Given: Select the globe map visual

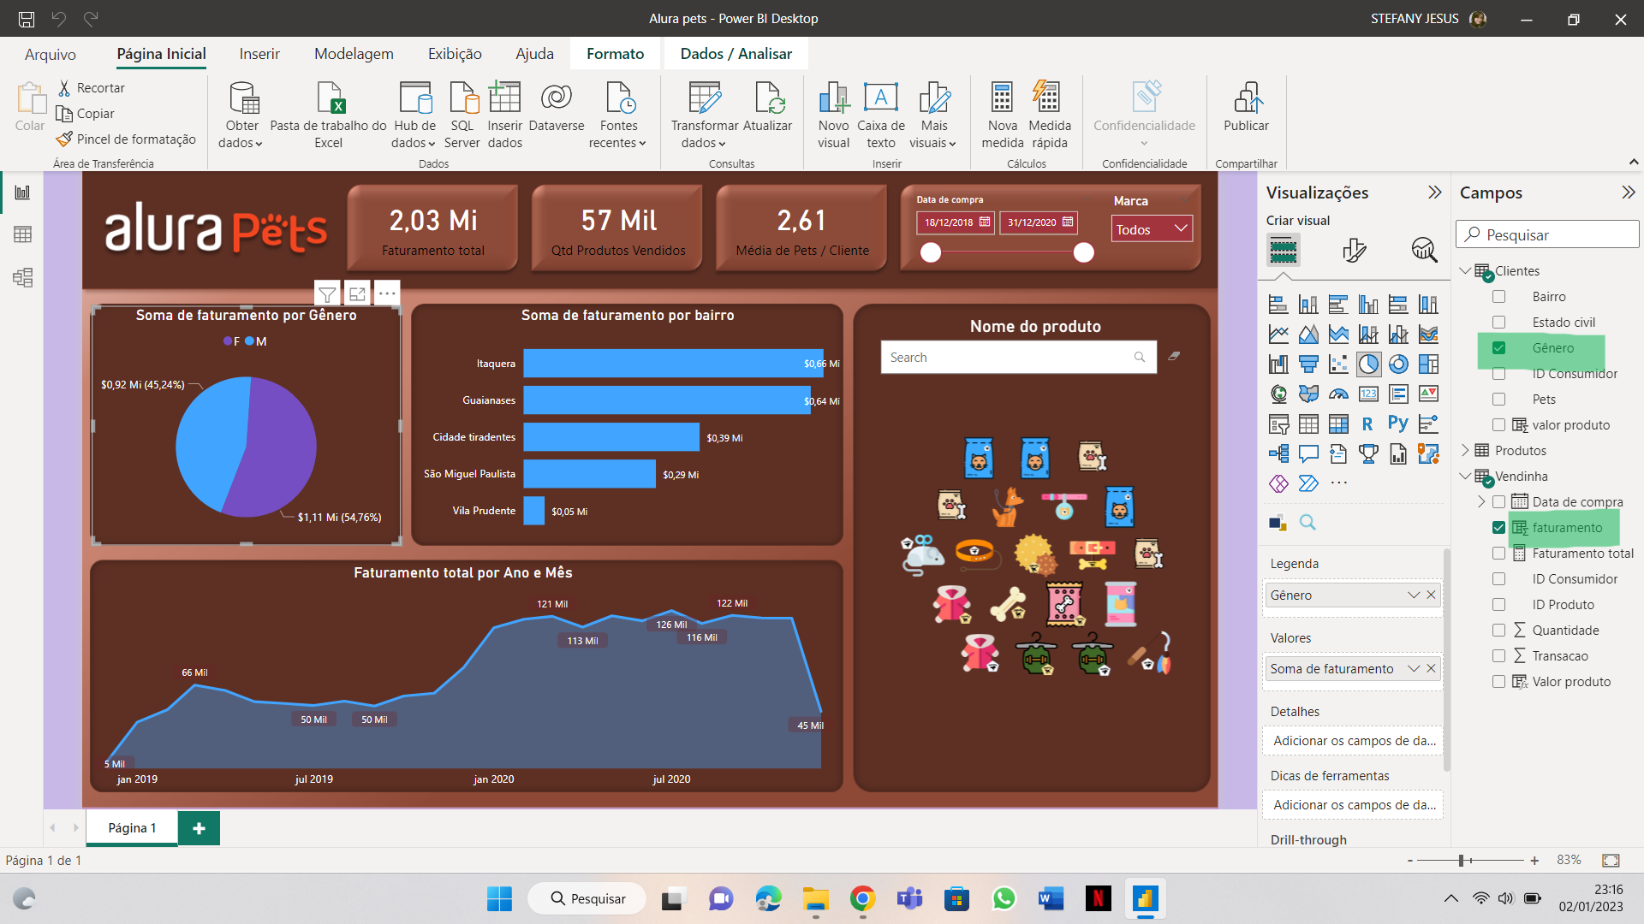Looking at the screenshot, I should pos(1278,394).
